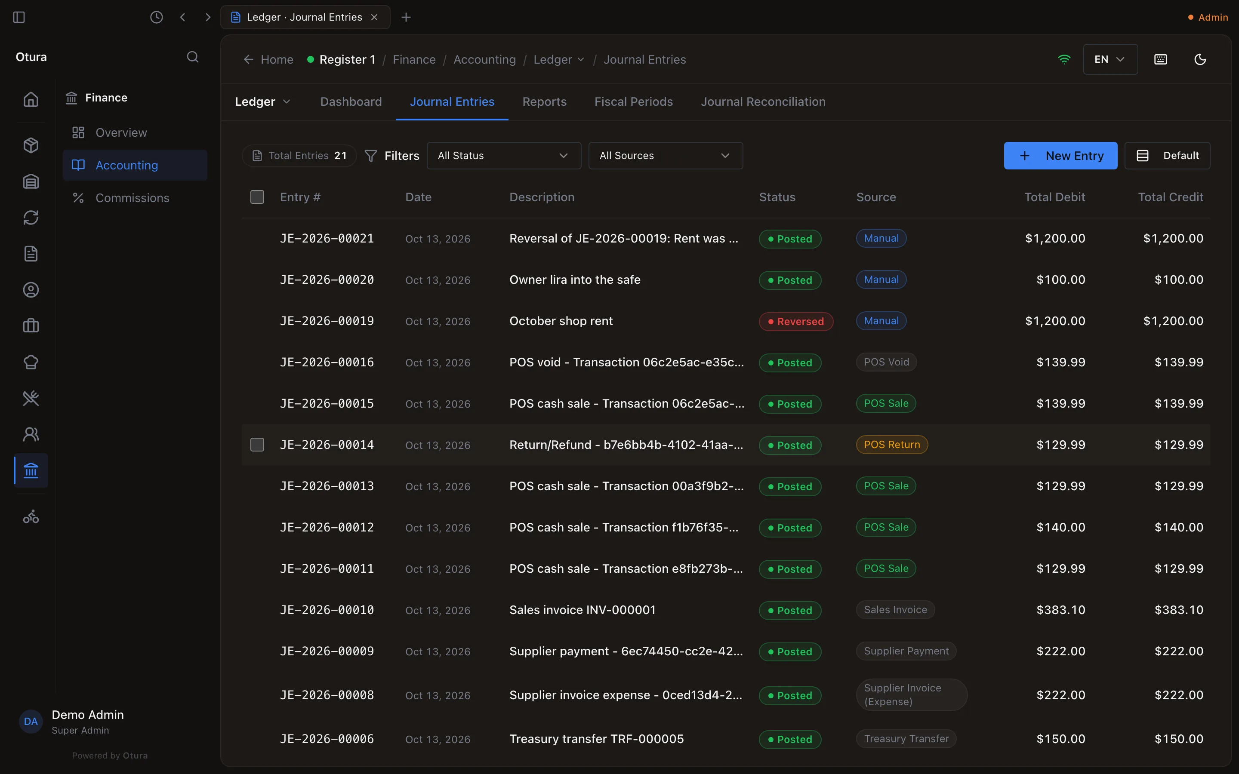Switch to the Reports tab

pyautogui.click(x=544, y=102)
